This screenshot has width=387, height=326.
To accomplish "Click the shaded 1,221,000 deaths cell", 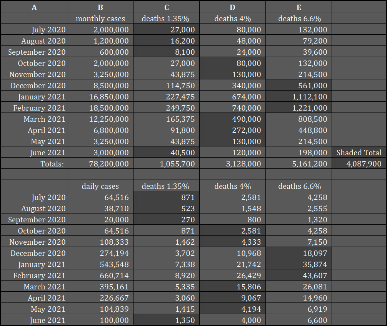I will pyautogui.click(x=299, y=108).
